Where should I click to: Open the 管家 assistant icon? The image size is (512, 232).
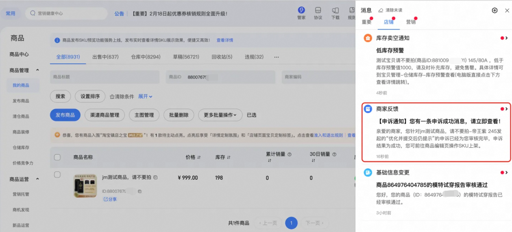[x=301, y=10]
